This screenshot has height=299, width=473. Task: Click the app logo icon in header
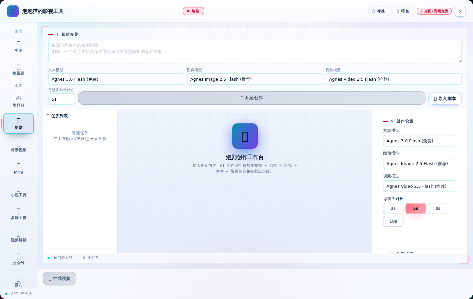[x=13, y=11]
